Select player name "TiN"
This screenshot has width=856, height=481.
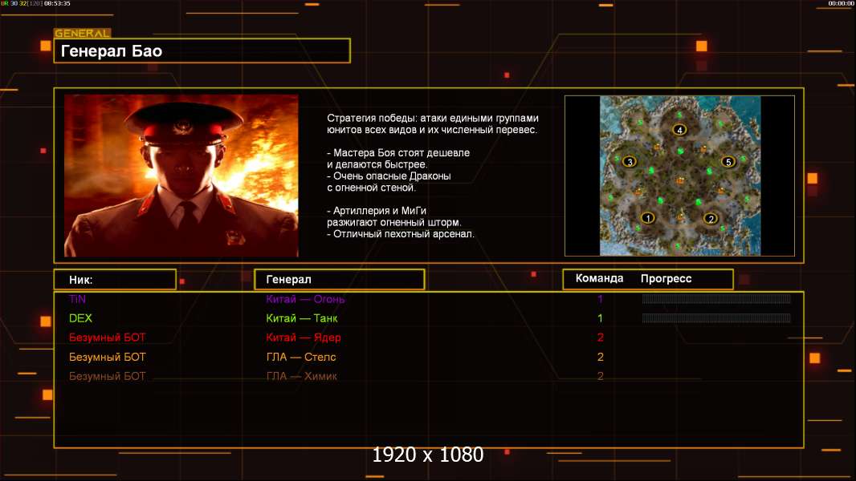pyautogui.click(x=78, y=299)
